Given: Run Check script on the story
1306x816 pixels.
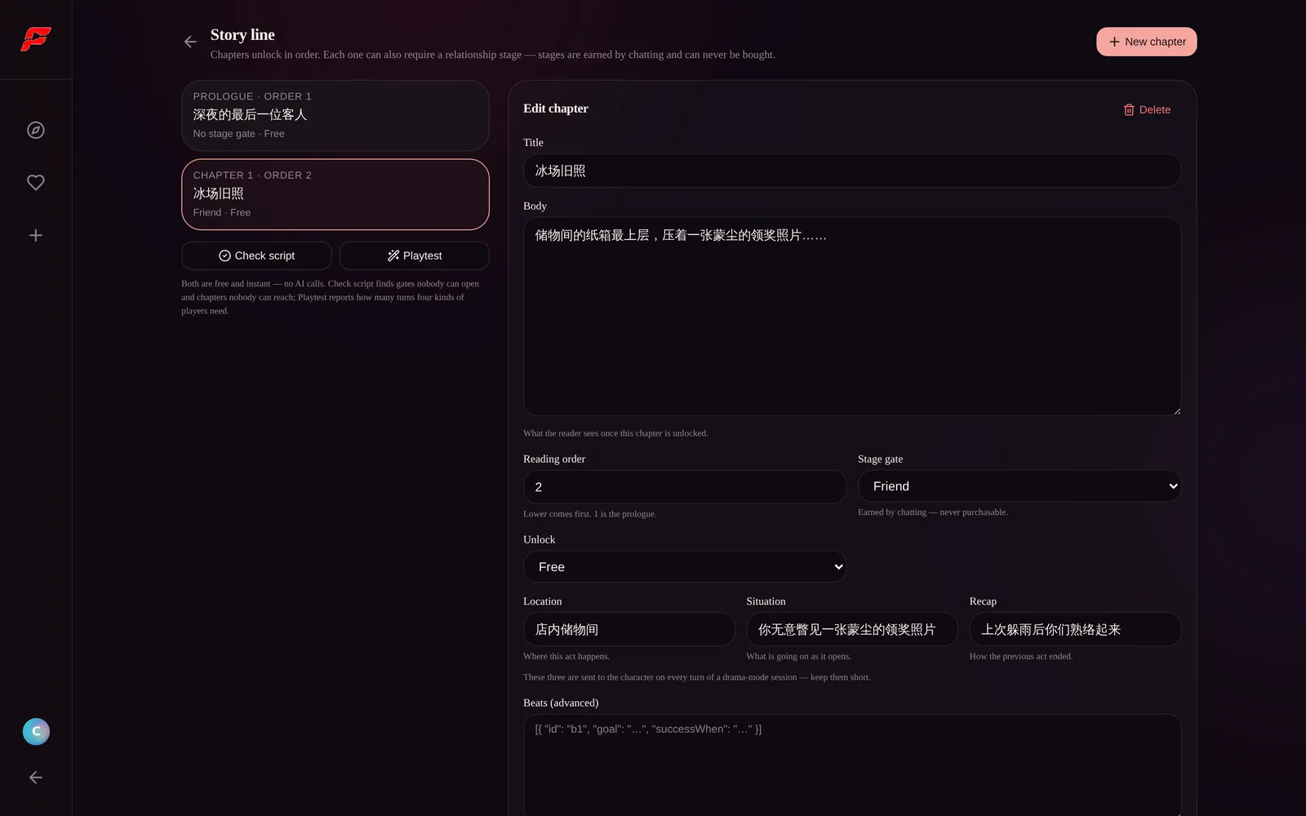Looking at the screenshot, I should (x=256, y=255).
